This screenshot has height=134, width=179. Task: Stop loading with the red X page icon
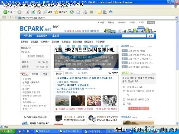pyautogui.click(x=28, y=12)
